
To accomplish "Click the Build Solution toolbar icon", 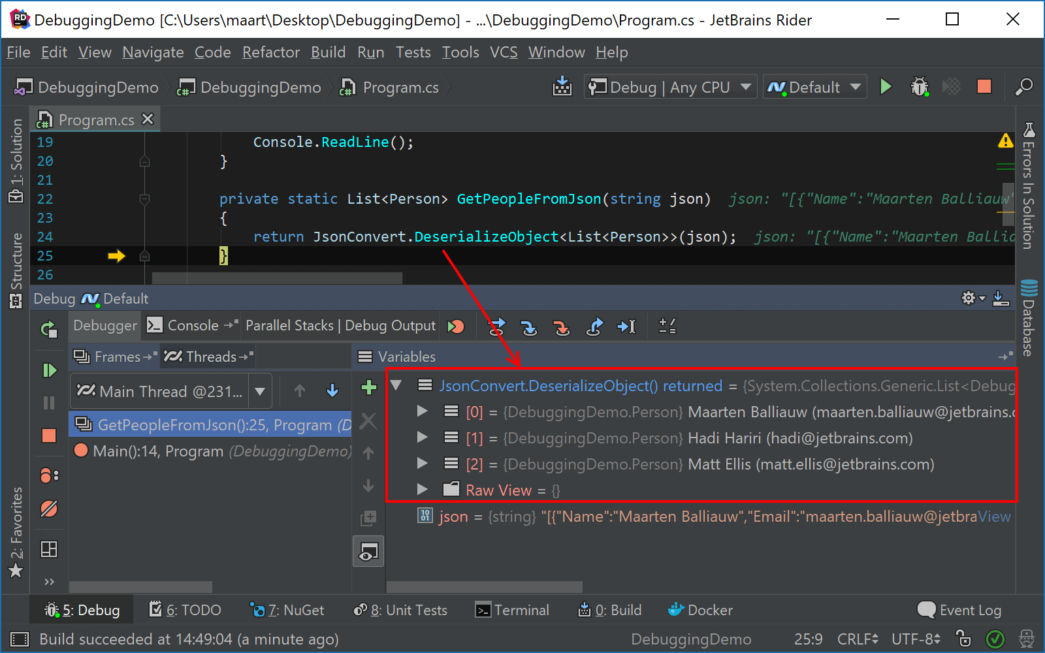I will pos(562,86).
